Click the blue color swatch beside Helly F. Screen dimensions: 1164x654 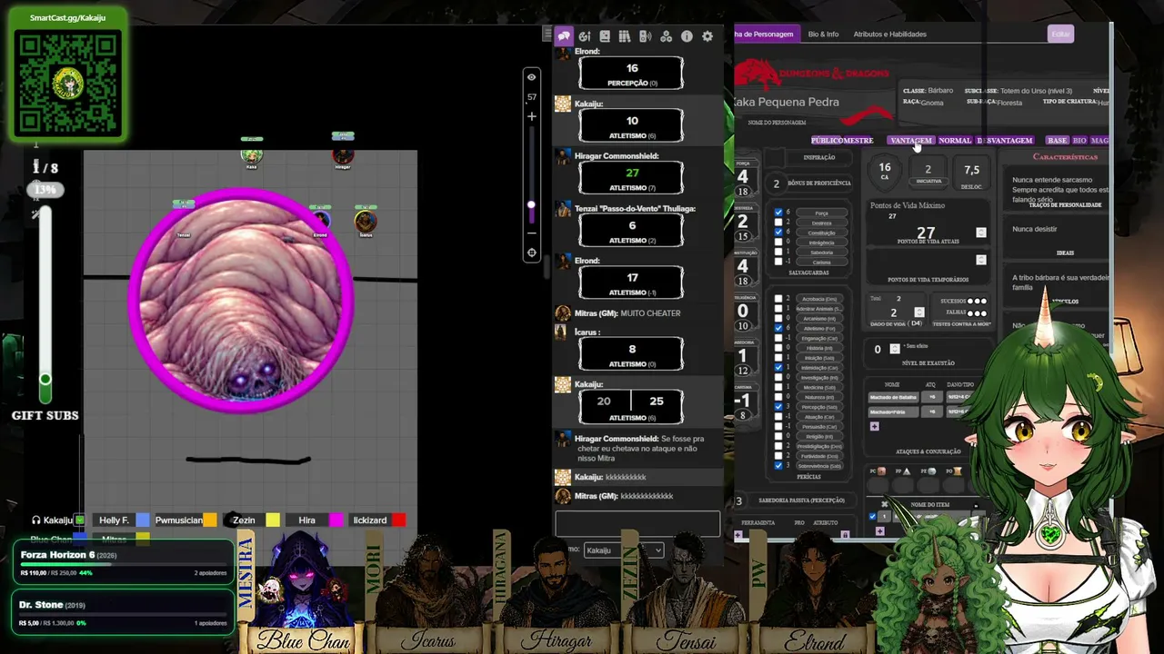coord(143,520)
